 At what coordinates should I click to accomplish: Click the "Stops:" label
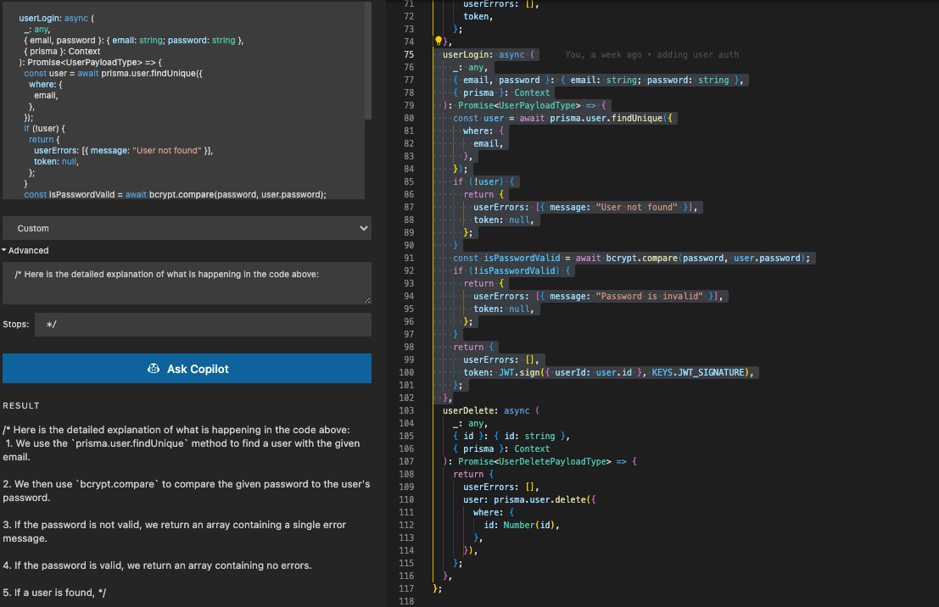pos(15,325)
